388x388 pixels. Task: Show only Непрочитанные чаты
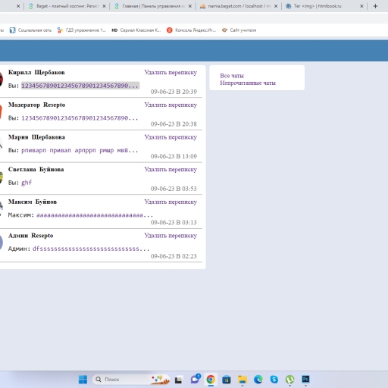coord(248,83)
